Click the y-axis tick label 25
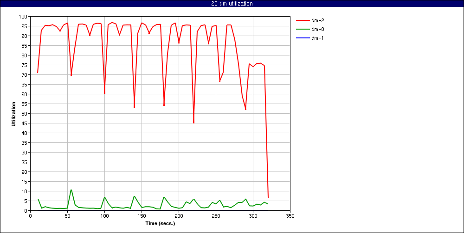This screenshot has width=464, height=233. coord(25,162)
